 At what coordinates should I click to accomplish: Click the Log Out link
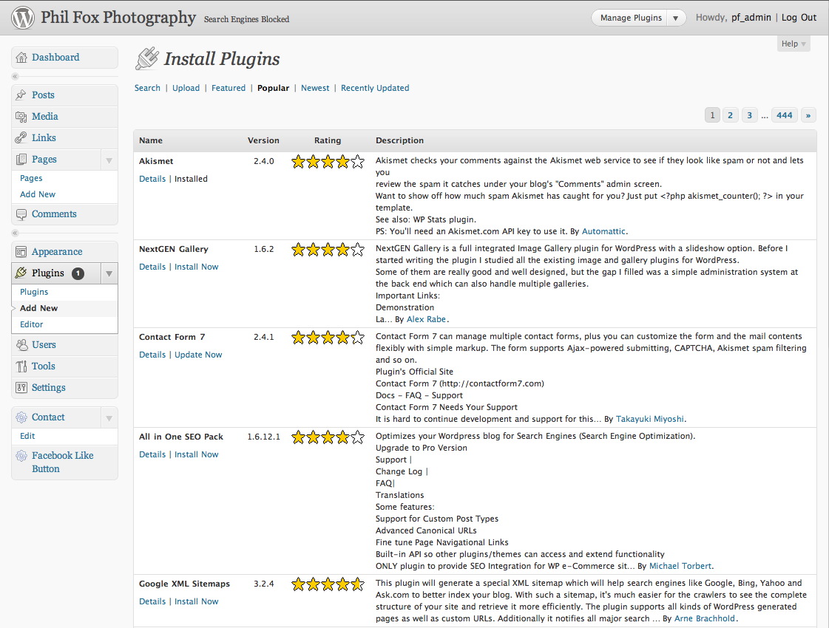[x=799, y=18]
